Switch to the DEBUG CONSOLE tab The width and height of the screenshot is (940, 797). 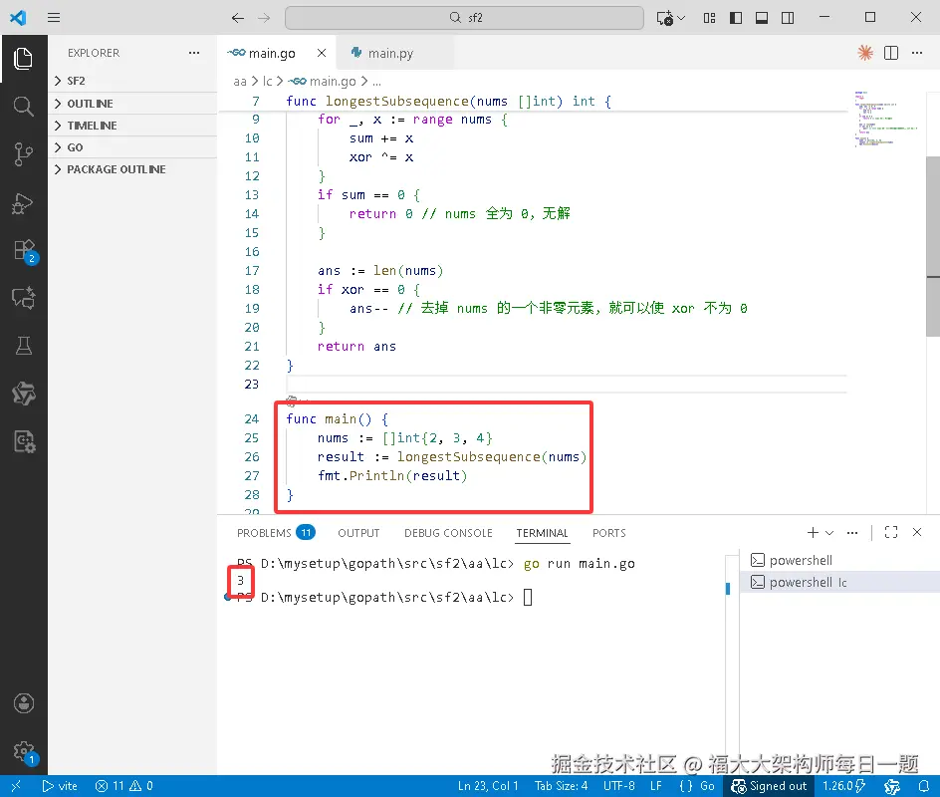tap(448, 533)
